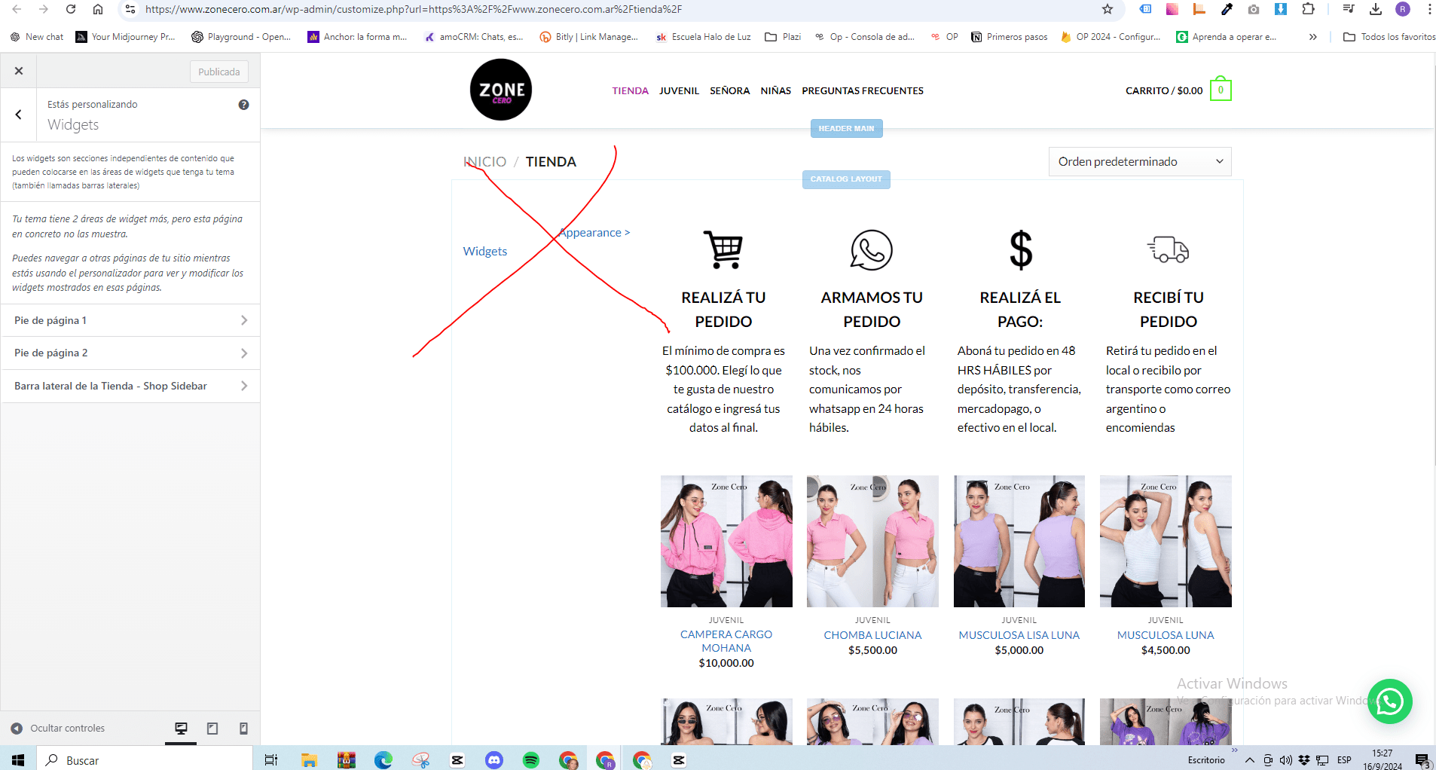Click the Appearance > link
The image size is (1436, 770).
594,233
